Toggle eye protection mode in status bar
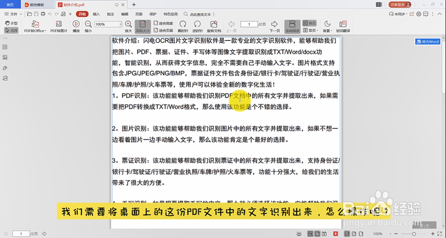 pos(299,234)
